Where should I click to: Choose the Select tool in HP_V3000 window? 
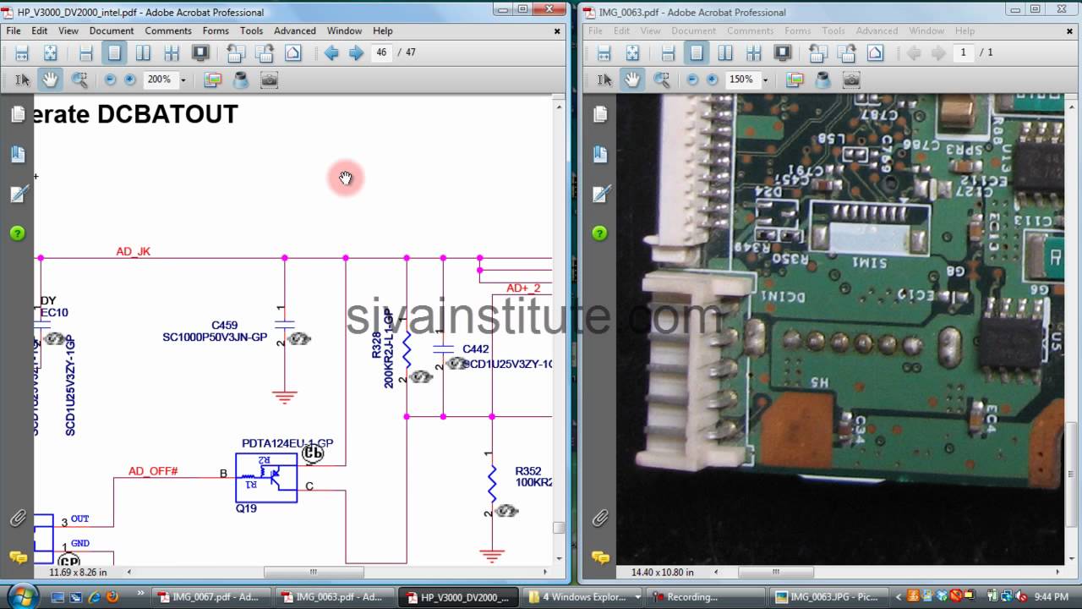coord(23,80)
